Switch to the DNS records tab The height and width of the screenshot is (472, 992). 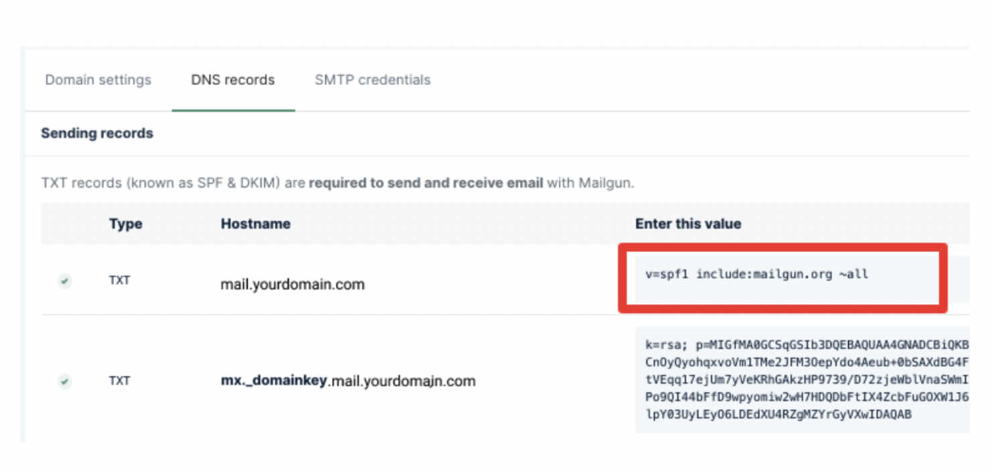(x=233, y=80)
